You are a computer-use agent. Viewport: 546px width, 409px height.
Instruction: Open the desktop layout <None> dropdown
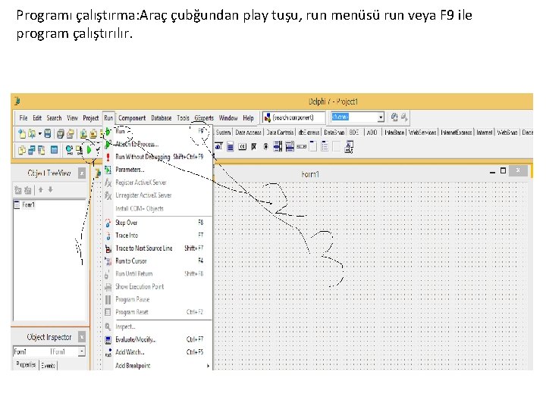(x=381, y=117)
